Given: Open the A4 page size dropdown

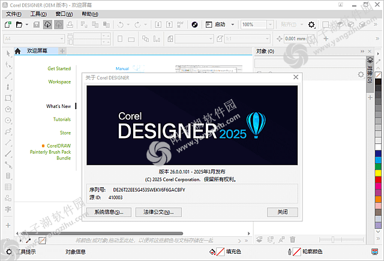Looking at the screenshot, I should coord(62,38).
